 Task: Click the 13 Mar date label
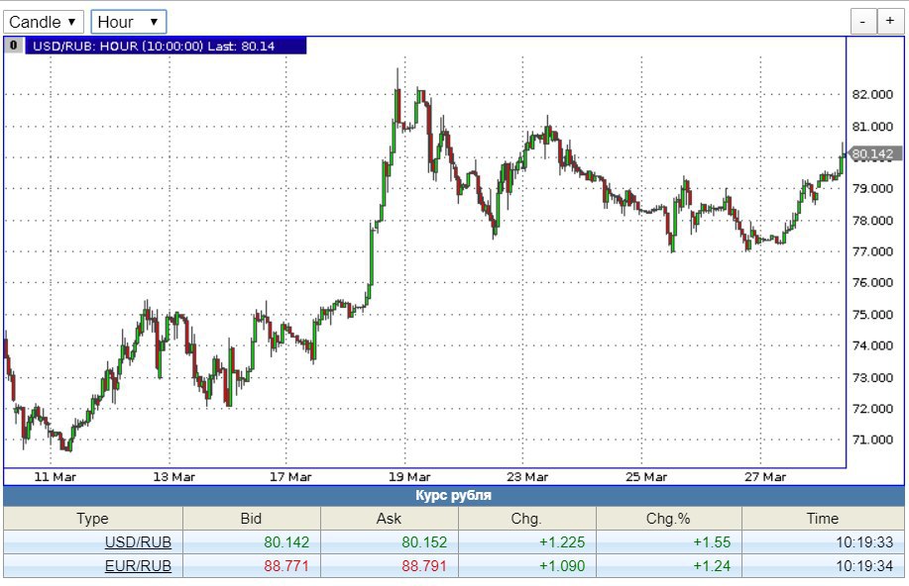click(x=173, y=477)
